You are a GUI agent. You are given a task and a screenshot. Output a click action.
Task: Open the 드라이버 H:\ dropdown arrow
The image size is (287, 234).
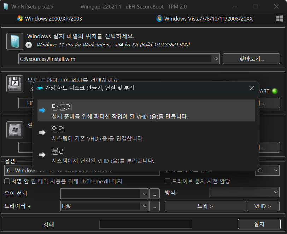click(x=145, y=206)
